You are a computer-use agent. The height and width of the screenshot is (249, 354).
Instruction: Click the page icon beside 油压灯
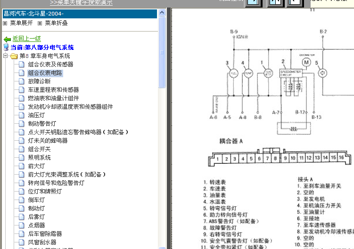[x=22, y=115]
